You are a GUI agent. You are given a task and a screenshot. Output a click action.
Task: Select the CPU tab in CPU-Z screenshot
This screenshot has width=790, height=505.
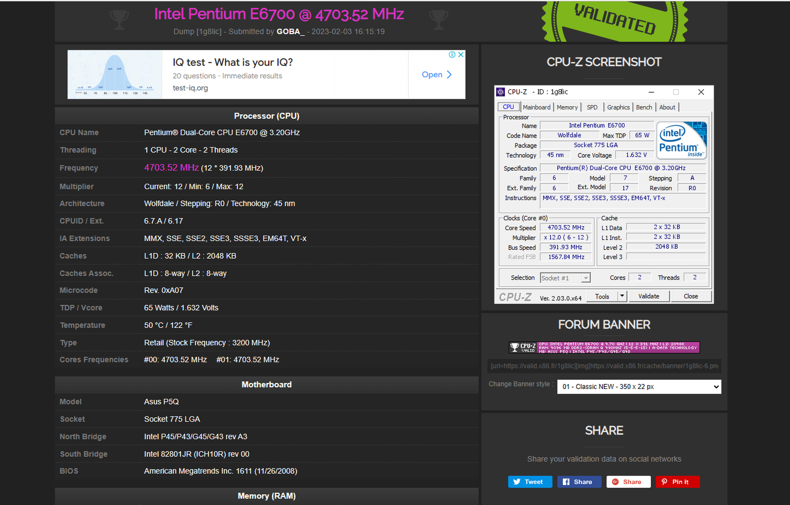(x=509, y=107)
